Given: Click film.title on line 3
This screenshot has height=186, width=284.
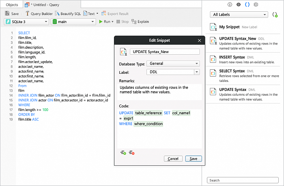Looking at the screenshot, I should tap(25, 43).
